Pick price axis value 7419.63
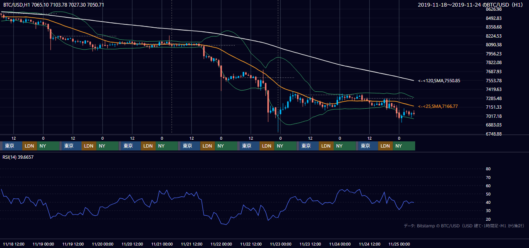 click(494, 89)
